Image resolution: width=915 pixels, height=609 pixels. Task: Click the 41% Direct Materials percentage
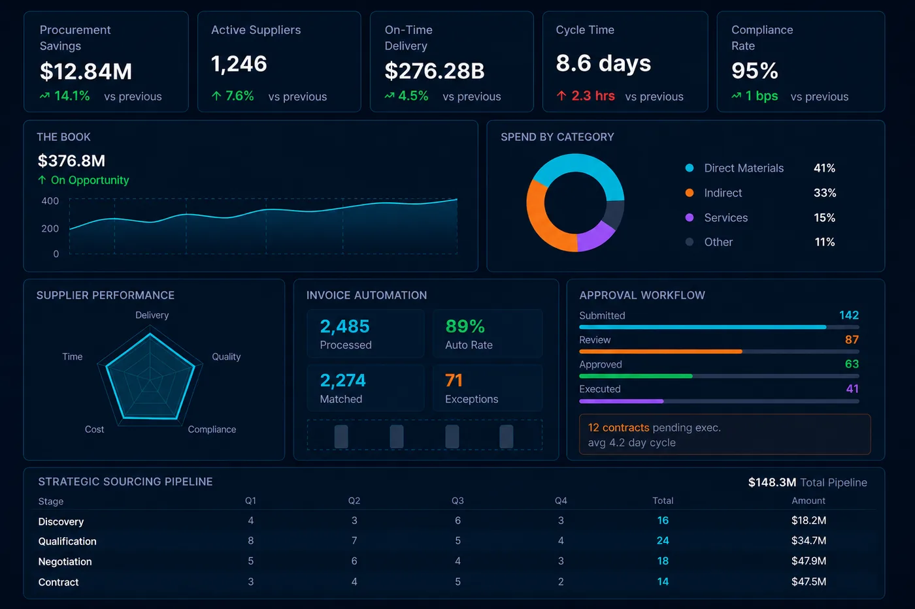pos(824,168)
